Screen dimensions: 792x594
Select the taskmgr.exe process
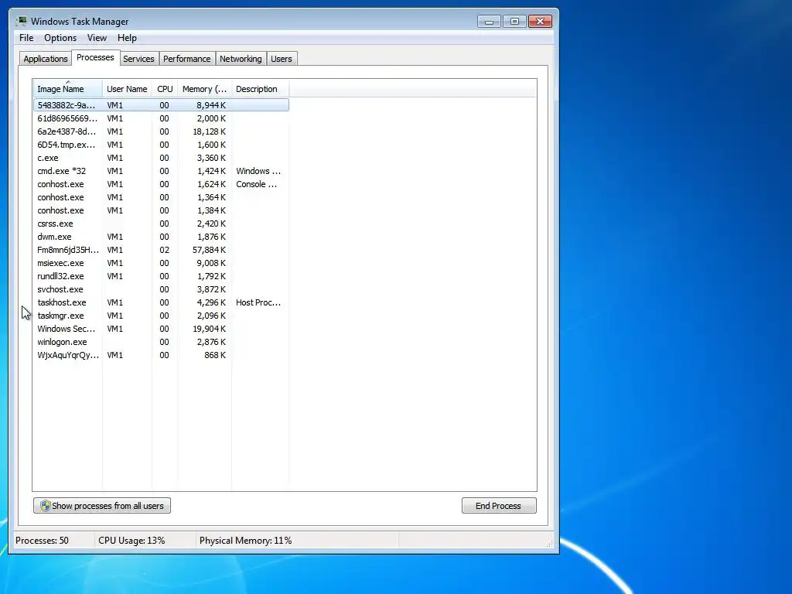(x=161, y=316)
